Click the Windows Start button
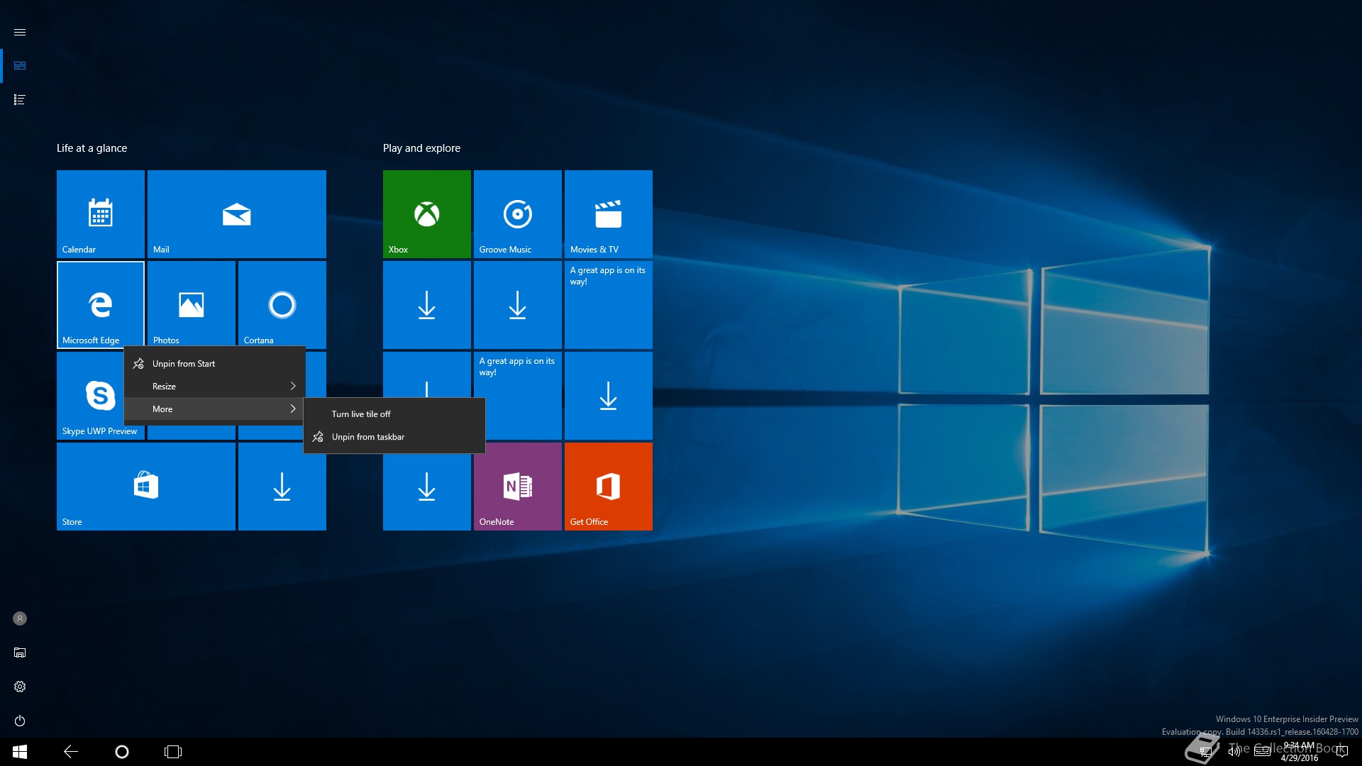Image resolution: width=1362 pixels, height=766 pixels. pyautogui.click(x=20, y=752)
